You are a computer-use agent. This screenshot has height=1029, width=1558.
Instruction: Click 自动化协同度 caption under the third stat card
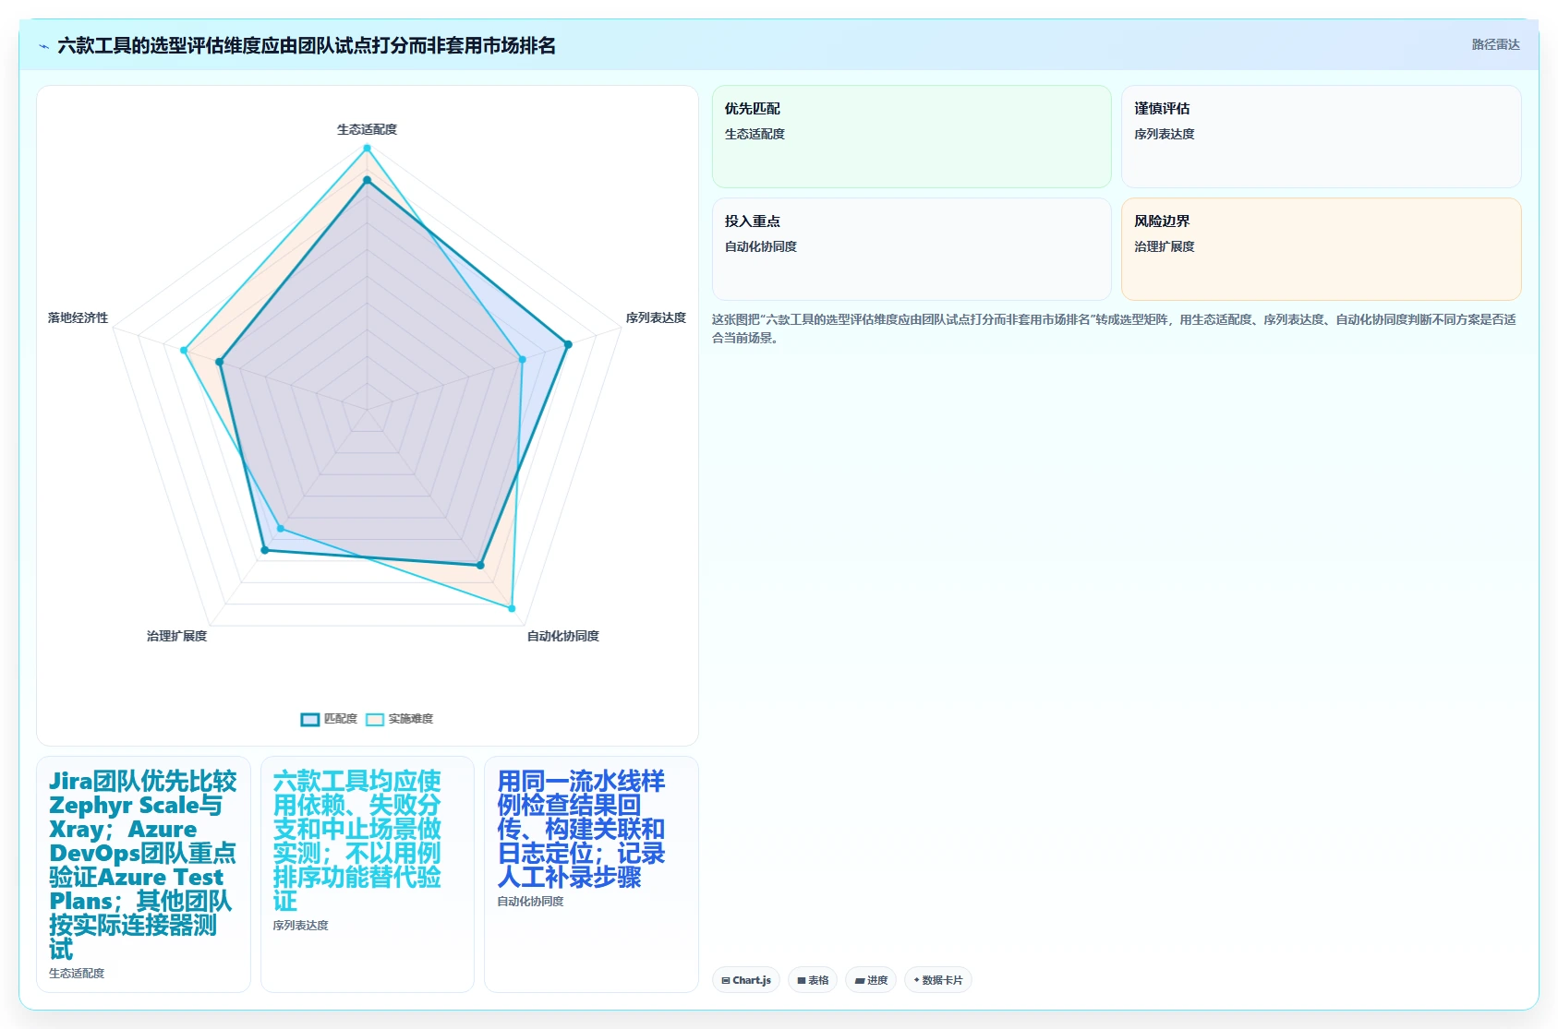point(530,901)
